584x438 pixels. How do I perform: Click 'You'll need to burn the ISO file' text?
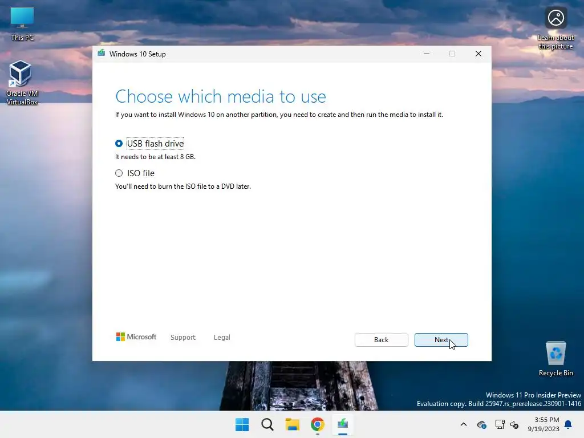(x=183, y=186)
